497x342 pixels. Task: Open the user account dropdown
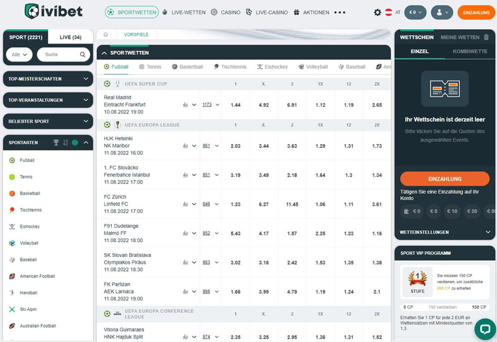(x=442, y=12)
